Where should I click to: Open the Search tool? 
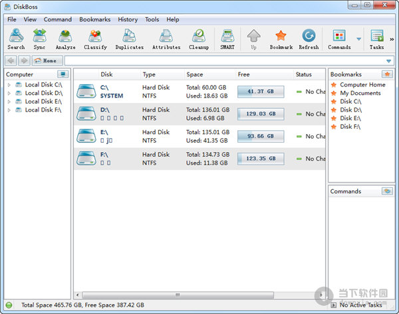[x=16, y=39]
